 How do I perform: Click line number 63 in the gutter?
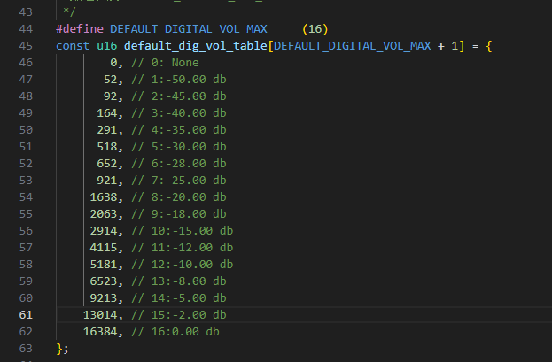26,348
